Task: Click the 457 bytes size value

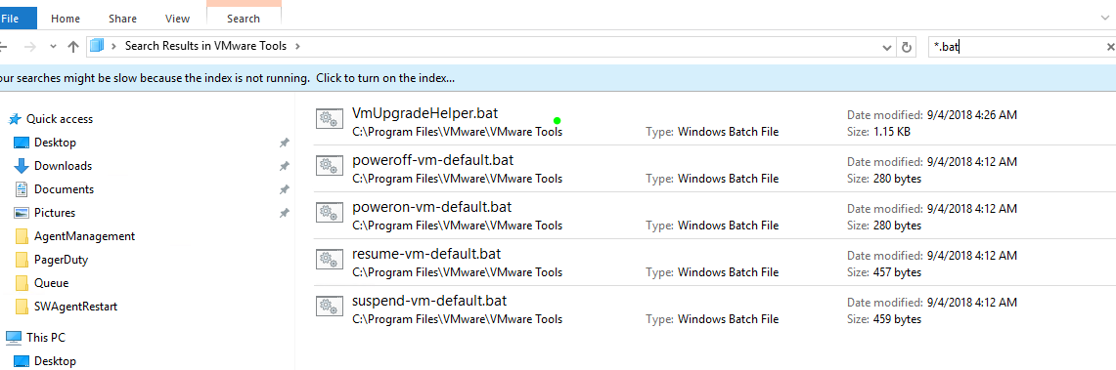Action: (897, 272)
